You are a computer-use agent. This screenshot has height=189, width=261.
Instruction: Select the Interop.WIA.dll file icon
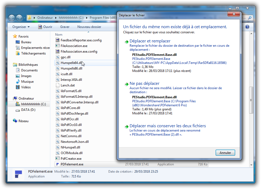(x=58, y=80)
